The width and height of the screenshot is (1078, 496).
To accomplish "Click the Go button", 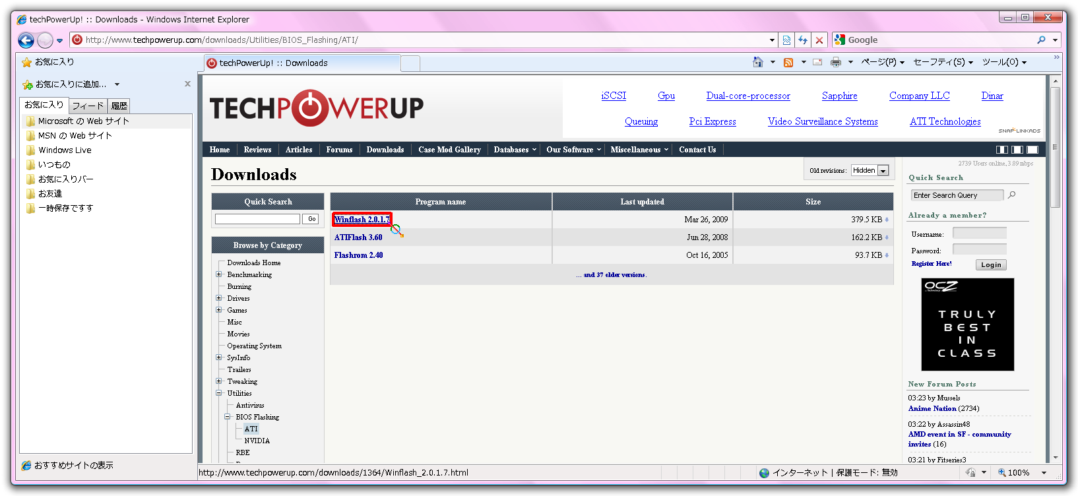I will coord(312,219).
